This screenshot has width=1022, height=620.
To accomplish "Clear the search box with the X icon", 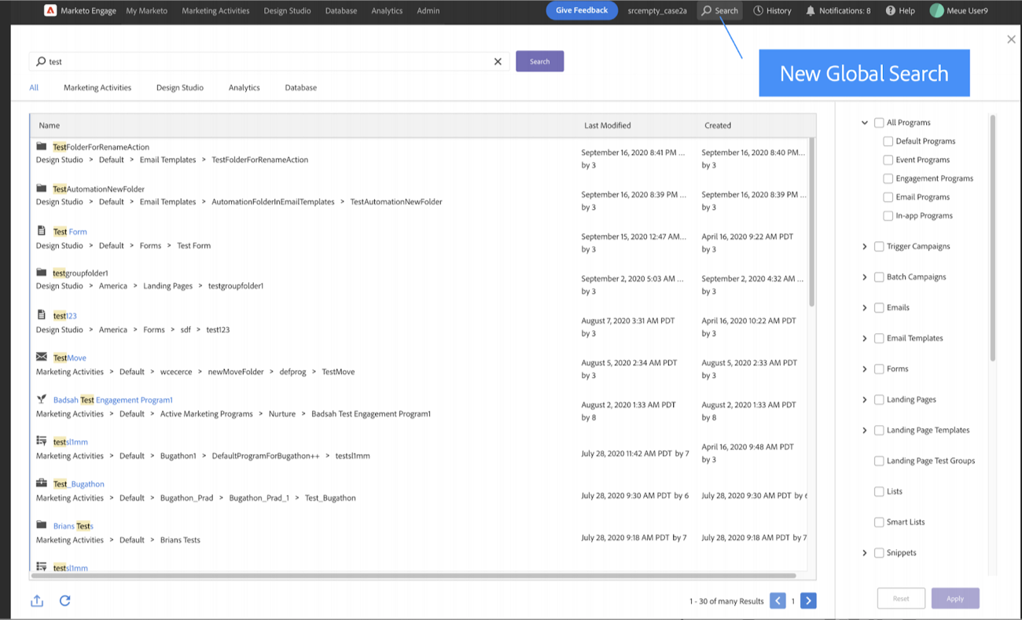I will (497, 61).
